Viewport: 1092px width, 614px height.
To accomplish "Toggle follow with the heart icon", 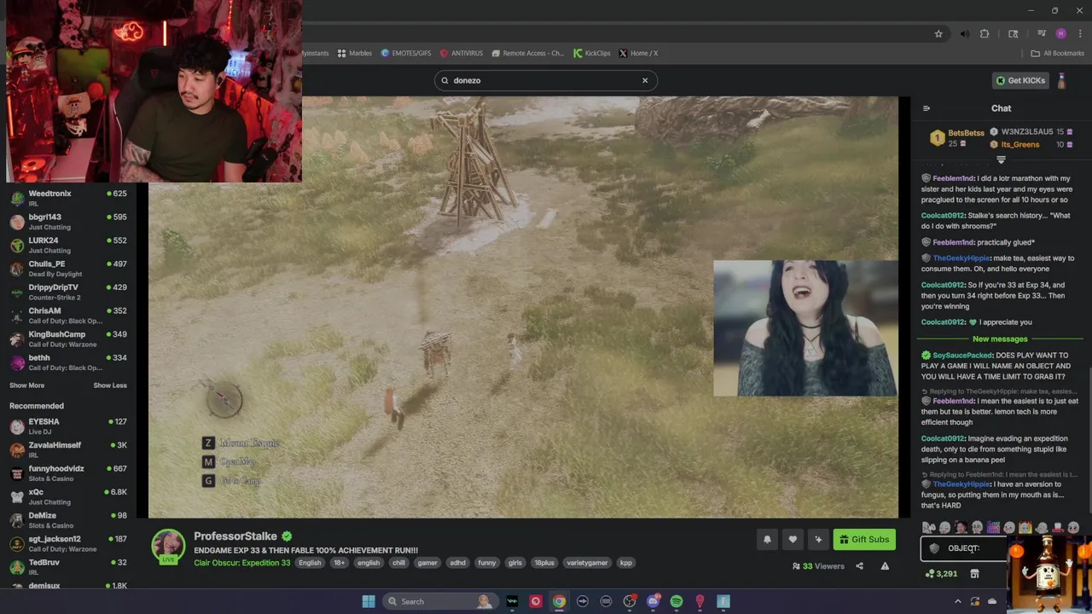I will pyautogui.click(x=793, y=539).
